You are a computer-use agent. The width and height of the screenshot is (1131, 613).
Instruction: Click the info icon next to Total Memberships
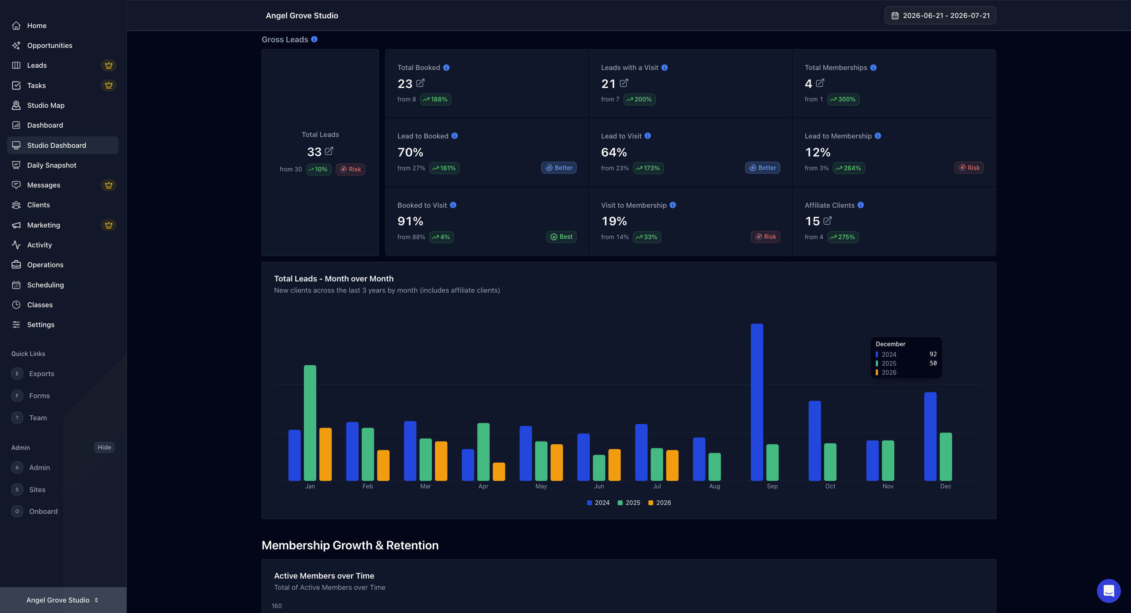point(873,68)
